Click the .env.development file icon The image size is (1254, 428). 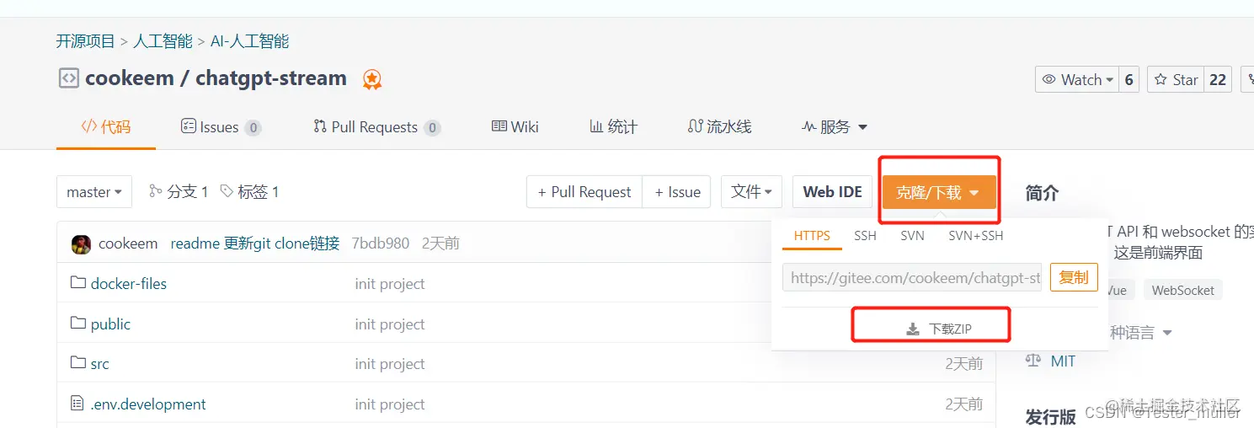point(78,404)
